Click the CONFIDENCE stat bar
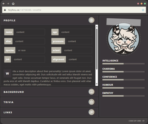 pos(123,80)
